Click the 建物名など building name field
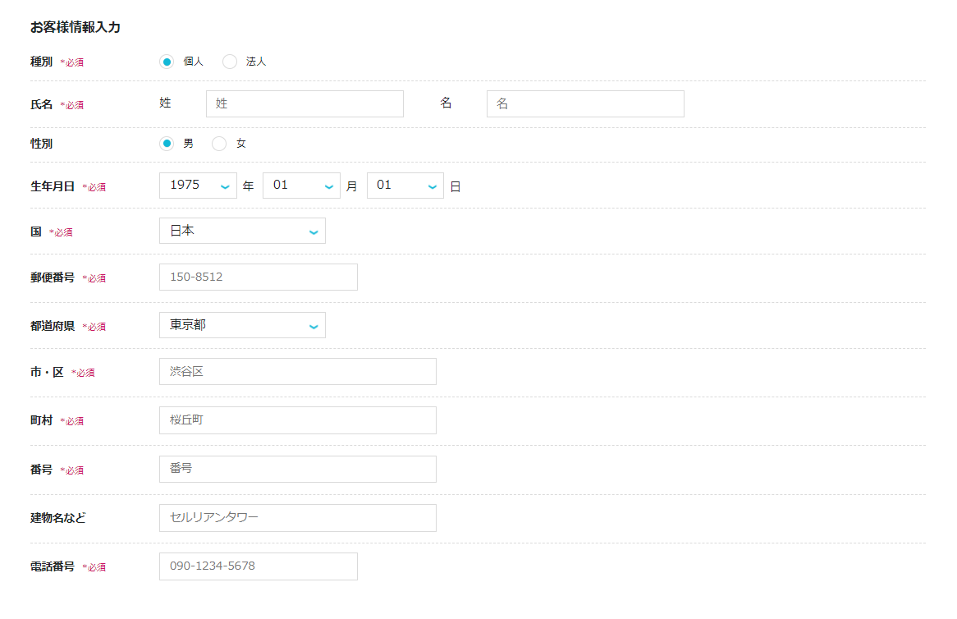This screenshot has height=619, width=957. point(298,518)
